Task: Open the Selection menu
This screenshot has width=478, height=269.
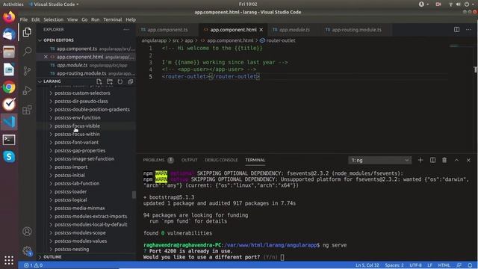Action: tap(53, 19)
